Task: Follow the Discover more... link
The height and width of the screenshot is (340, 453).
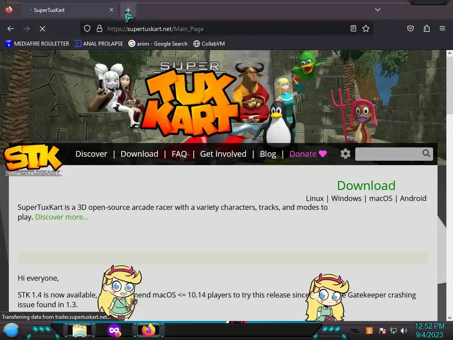Action: (61, 217)
